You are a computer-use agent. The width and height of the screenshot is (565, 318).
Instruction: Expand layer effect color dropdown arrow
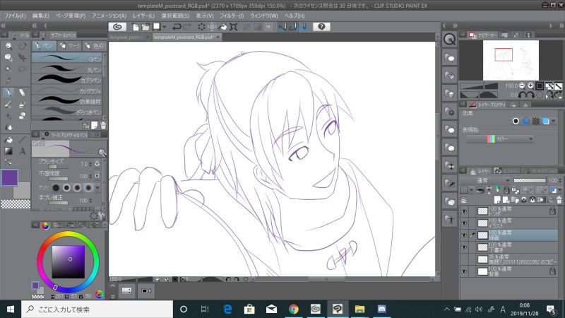tap(554, 121)
